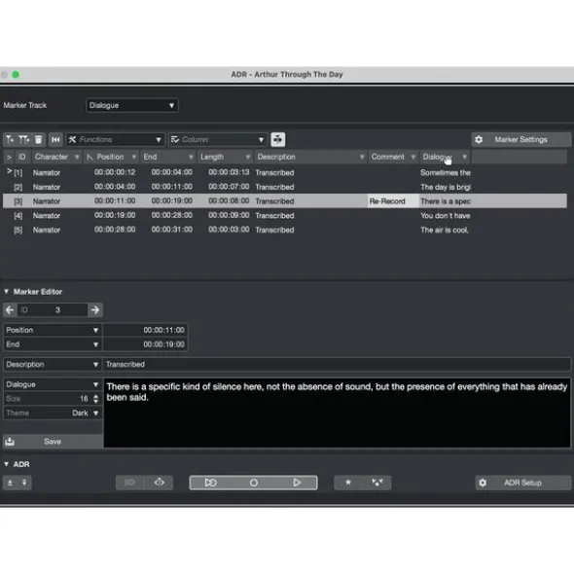Click the ADR review play button
This screenshot has width=574, height=575.
(x=297, y=483)
